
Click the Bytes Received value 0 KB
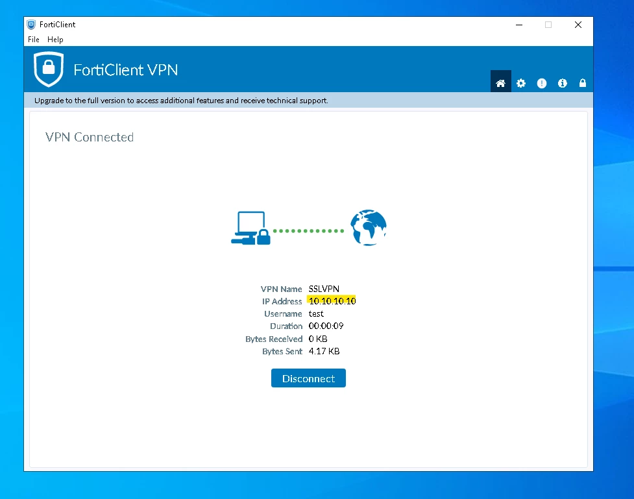318,339
